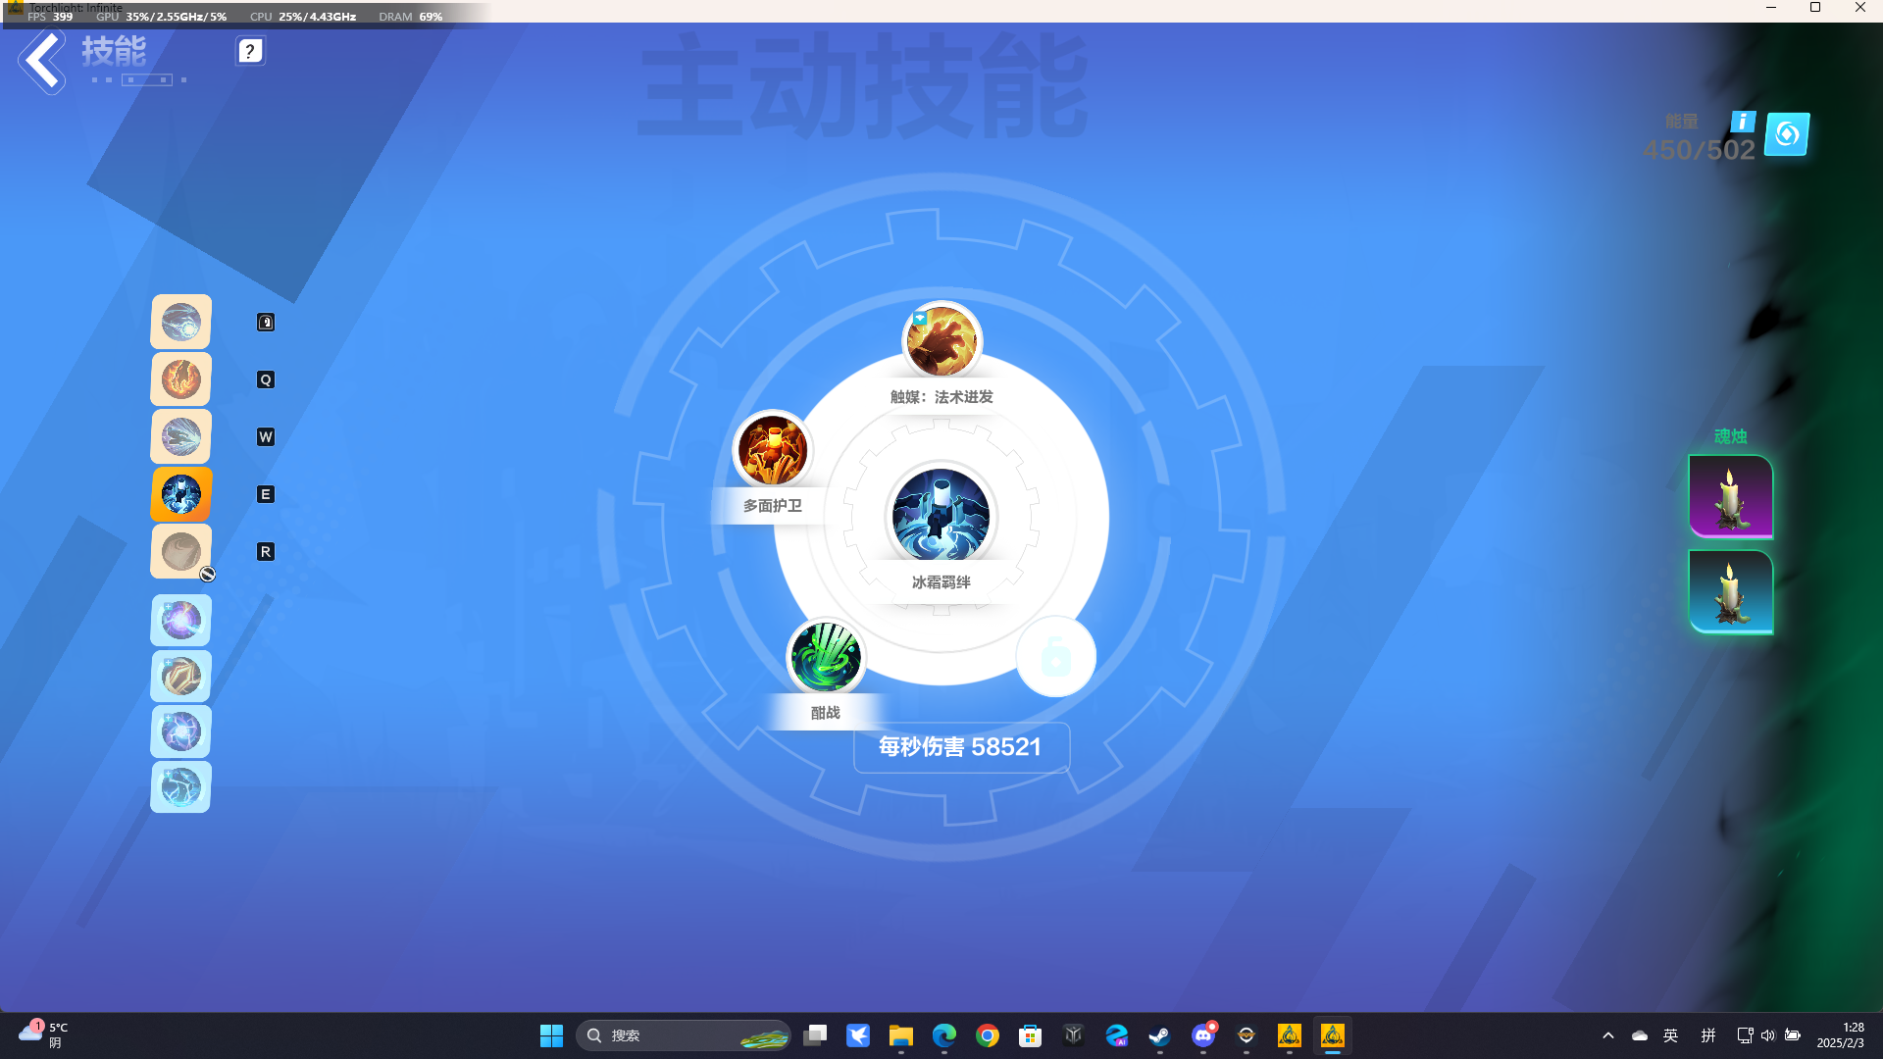Select the blue 魂烛 candle slot
The width and height of the screenshot is (1883, 1059).
1731,592
